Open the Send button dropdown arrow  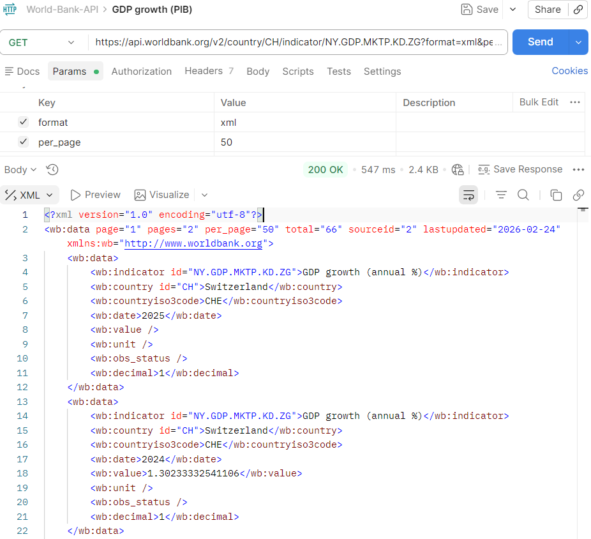coord(578,42)
